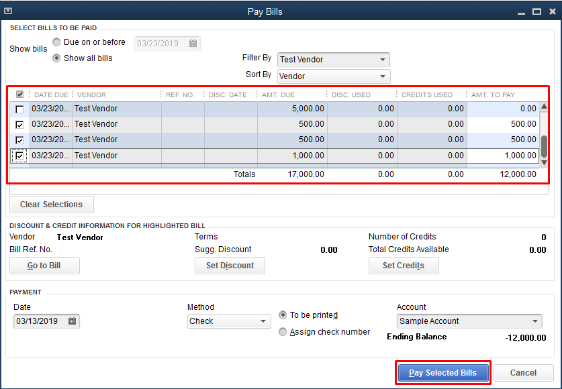This screenshot has height=389, width=562.
Task: Expand the Filter By vendor dropdown
Action: 382,60
